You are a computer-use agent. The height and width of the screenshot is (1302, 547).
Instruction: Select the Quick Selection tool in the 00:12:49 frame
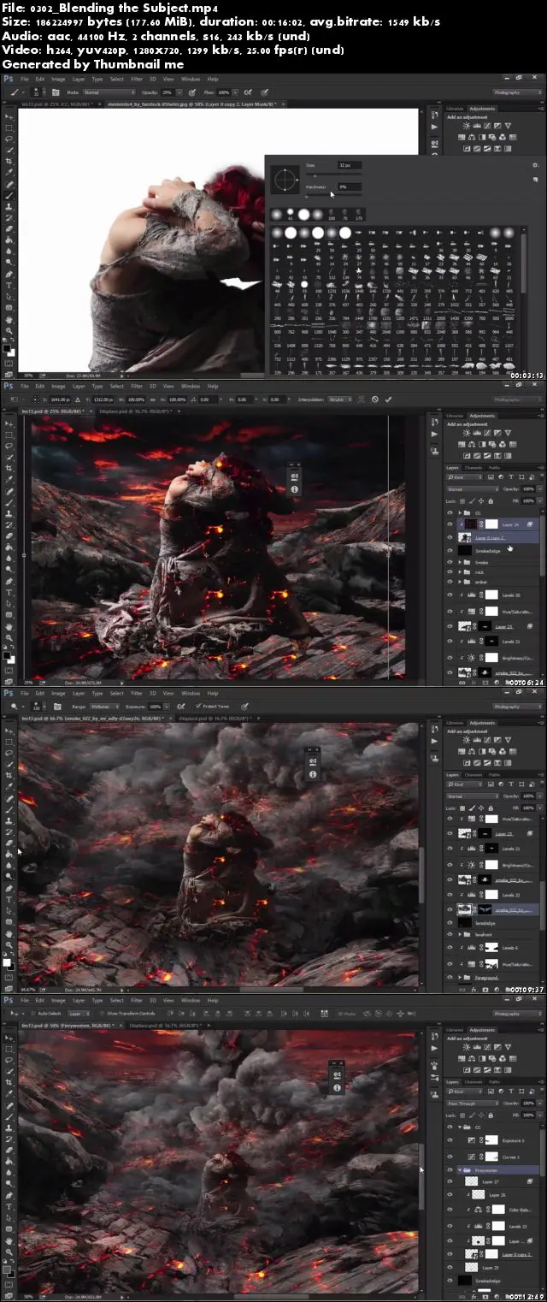point(9,1071)
